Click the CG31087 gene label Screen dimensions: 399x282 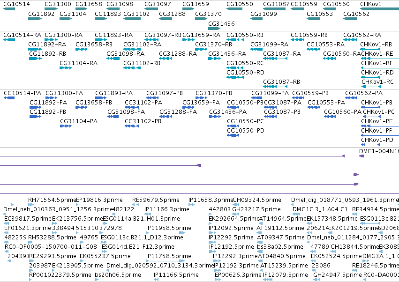click(x=276, y=4)
